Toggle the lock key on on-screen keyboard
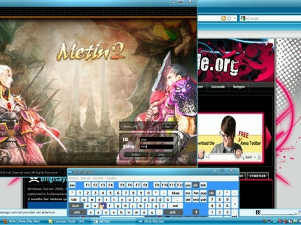 (x=76, y=206)
